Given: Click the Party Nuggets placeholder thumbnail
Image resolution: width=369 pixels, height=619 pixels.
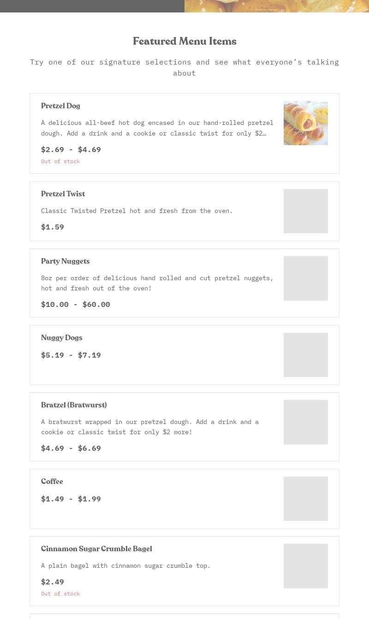Looking at the screenshot, I should (305, 278).
